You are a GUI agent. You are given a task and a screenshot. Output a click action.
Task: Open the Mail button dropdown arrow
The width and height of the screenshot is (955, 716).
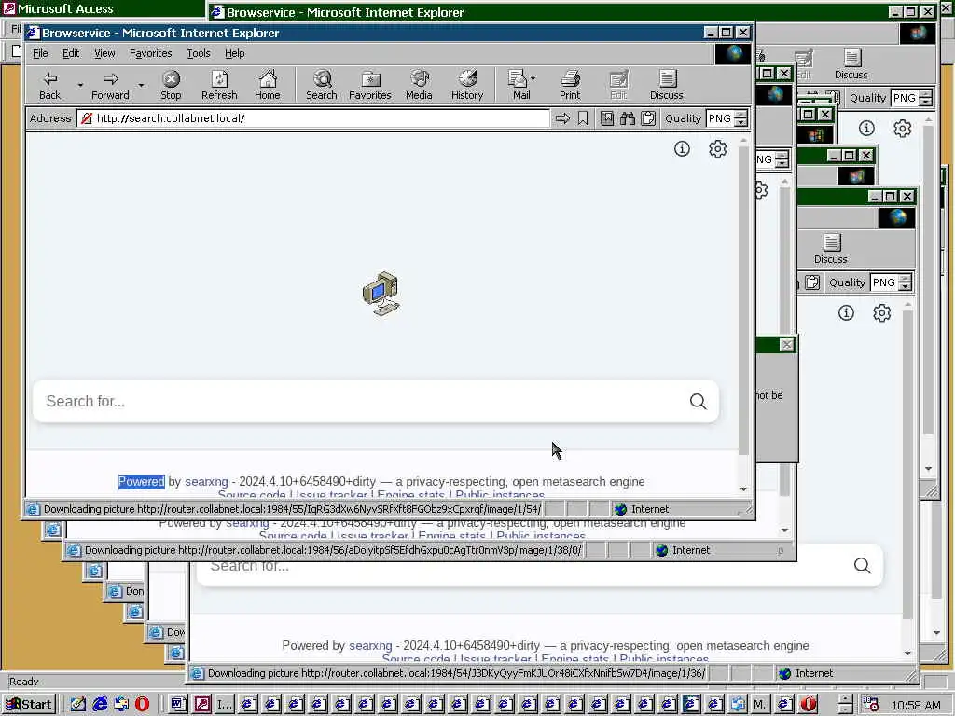[533, 79]
